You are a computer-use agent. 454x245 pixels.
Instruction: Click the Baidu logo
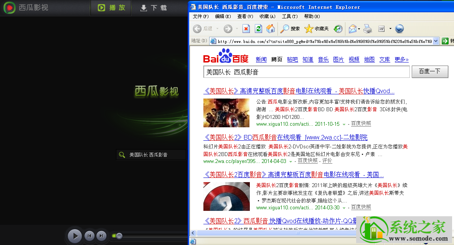226,56
